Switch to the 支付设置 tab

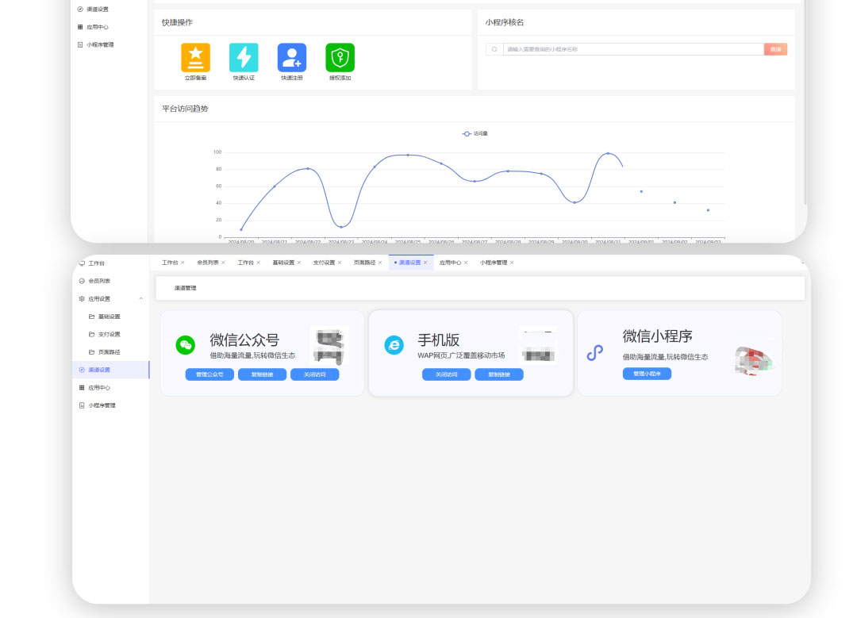coord(323,263)
